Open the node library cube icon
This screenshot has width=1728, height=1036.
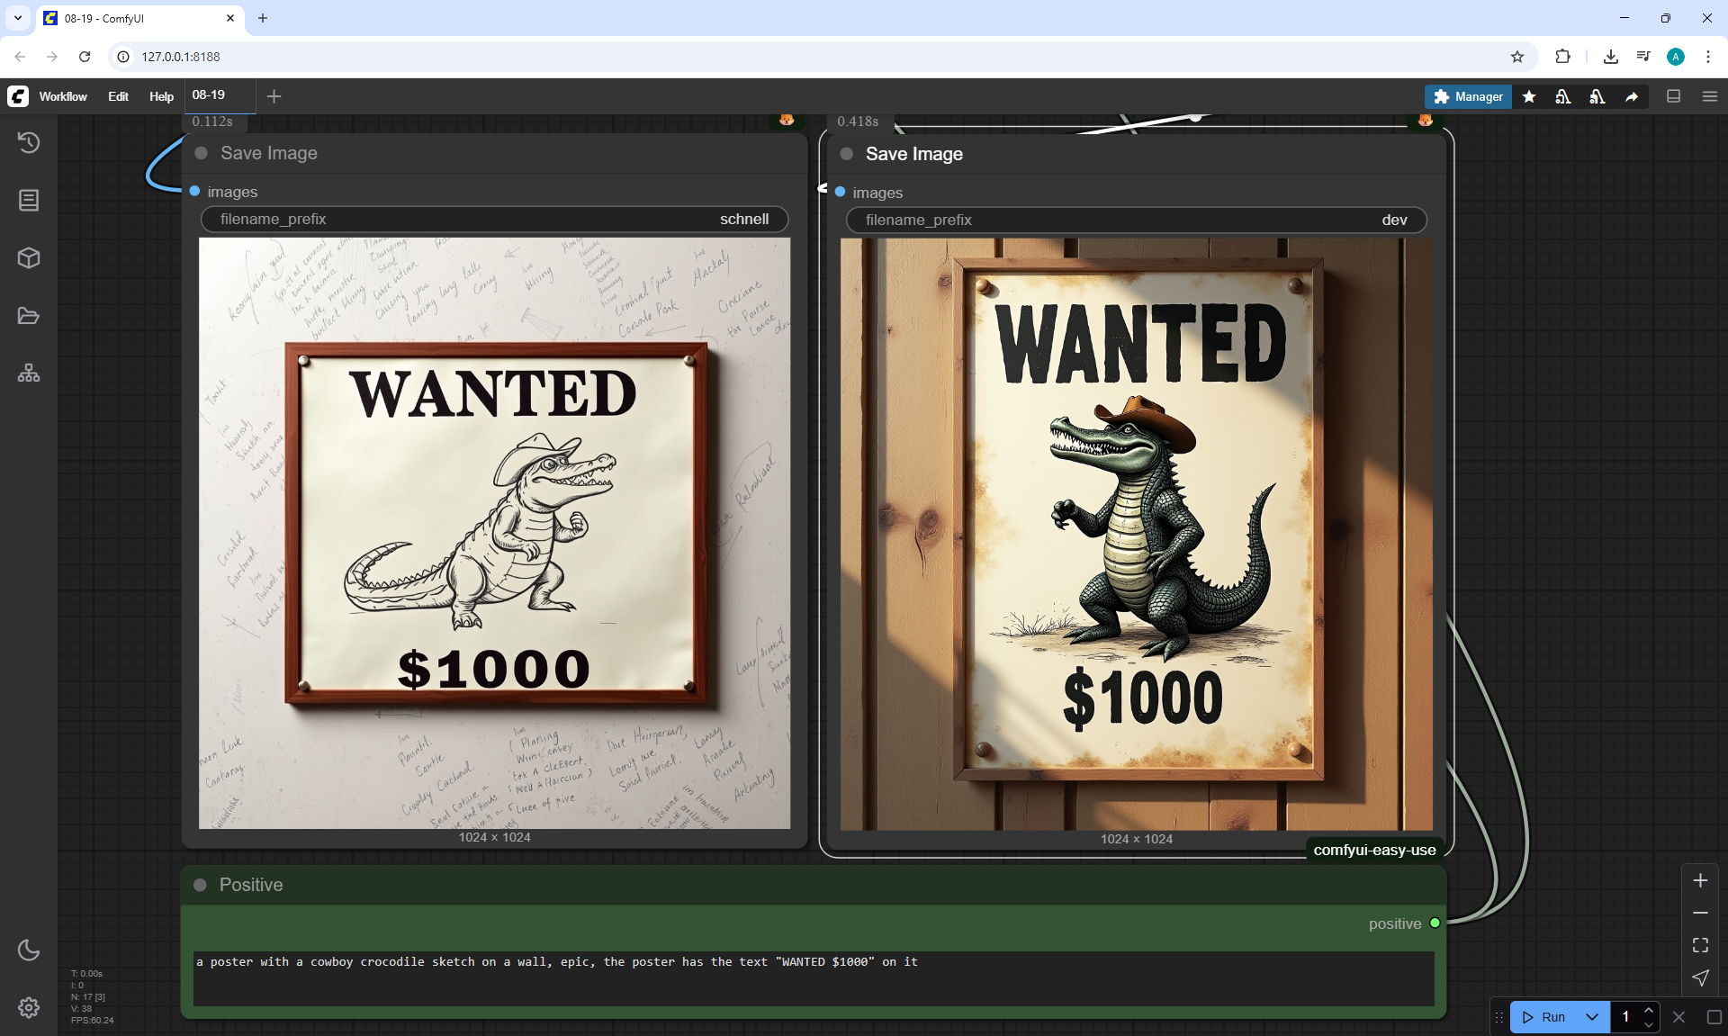(29, 258)
